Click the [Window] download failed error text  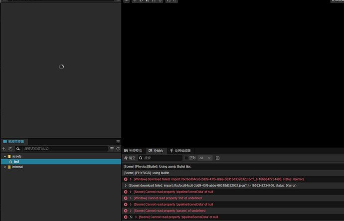pos(219,179)
